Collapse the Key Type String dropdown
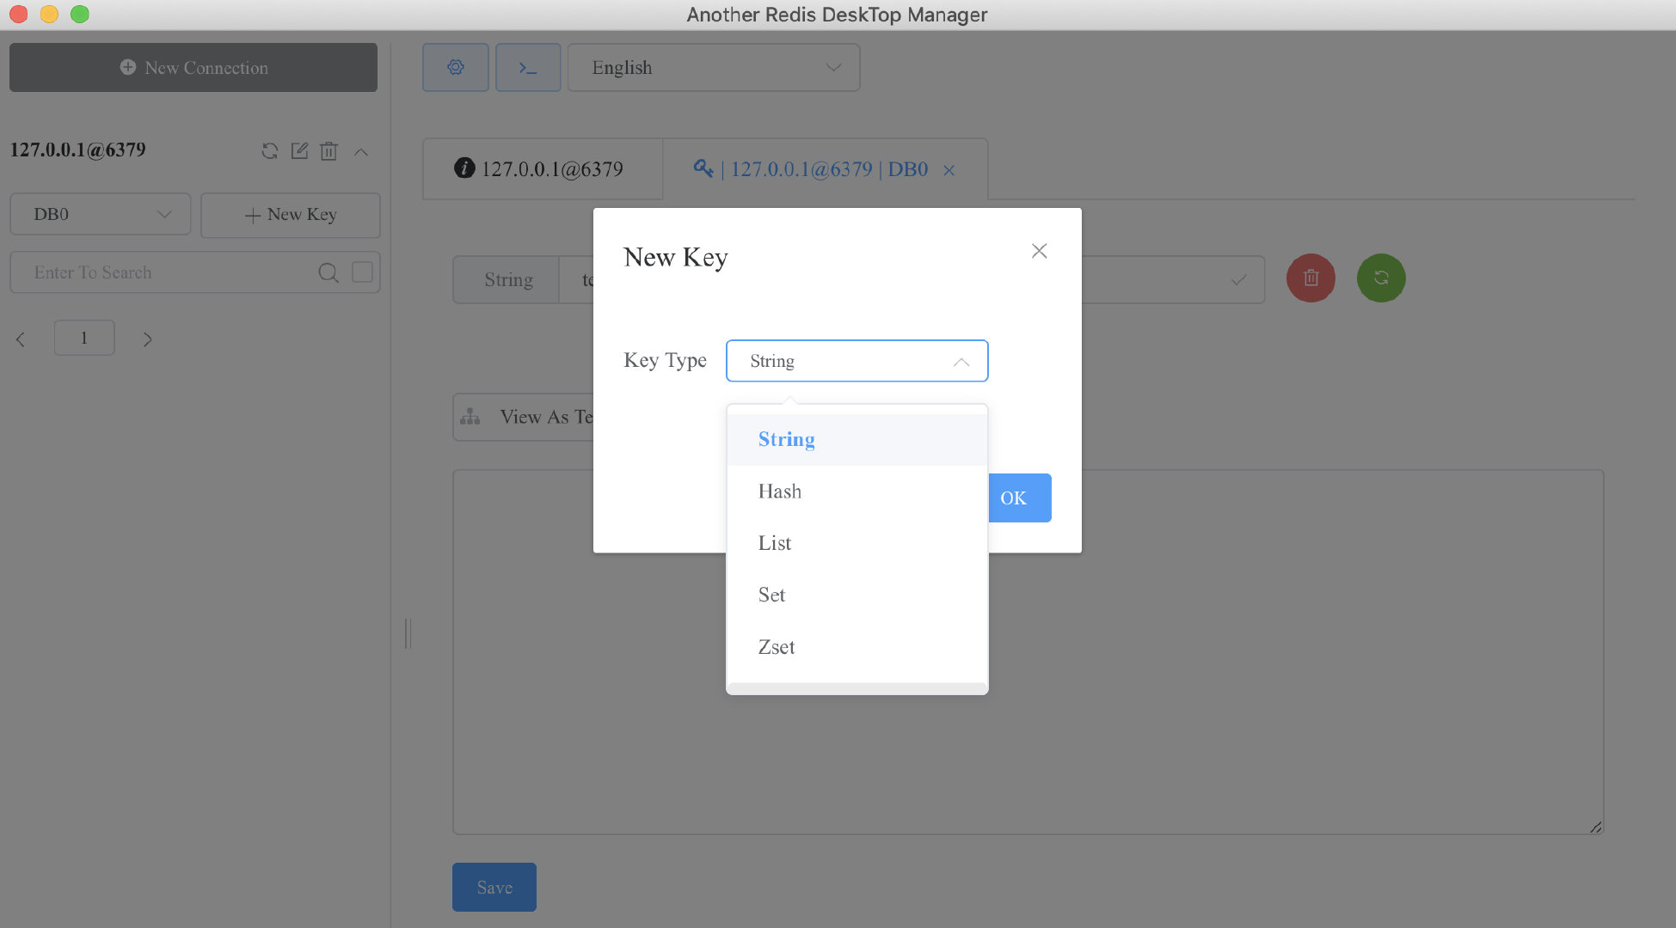Image resolution: width=1676 pixels, height=928 pixels. point(961,362)
